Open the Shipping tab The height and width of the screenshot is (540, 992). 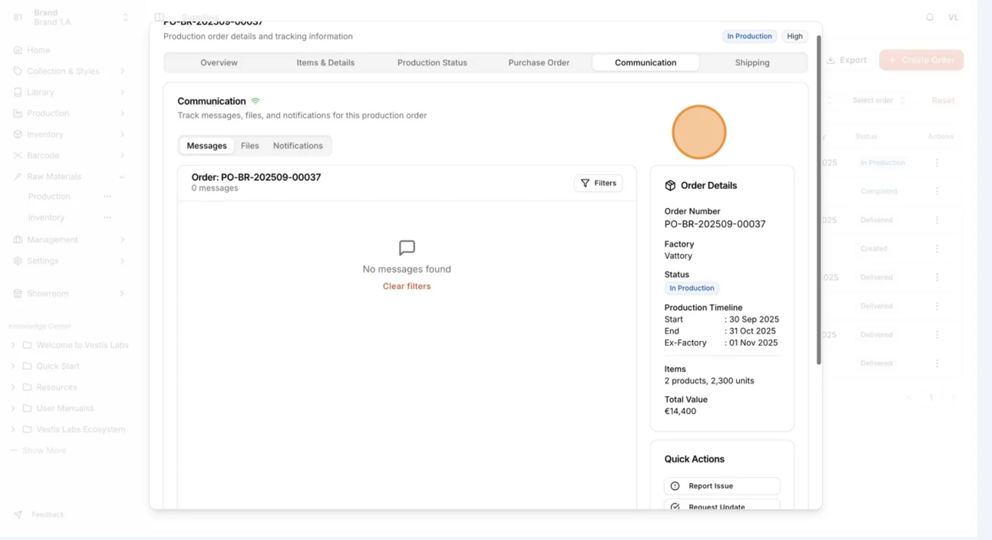pyautogui.click(x=752, y=62)
